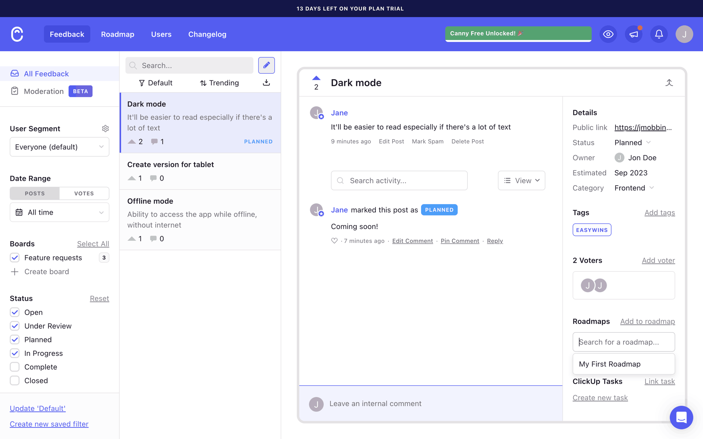Click Leave an internal comment box

(431, 404)
